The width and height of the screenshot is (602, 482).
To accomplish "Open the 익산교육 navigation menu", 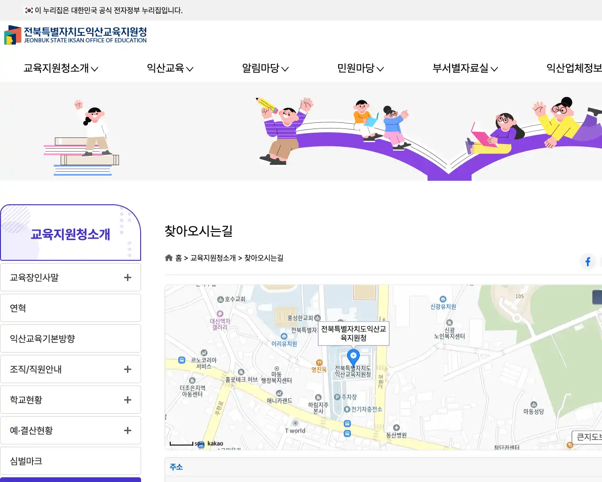I will (168, 68).
